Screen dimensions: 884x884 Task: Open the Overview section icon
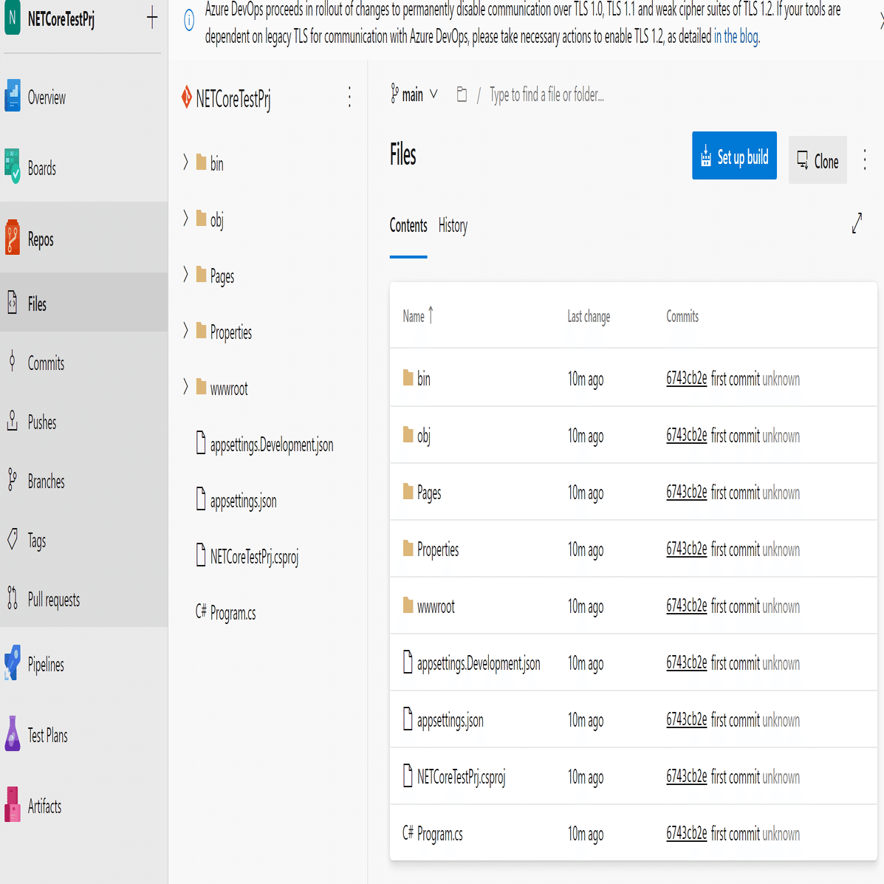pos(13,96)
